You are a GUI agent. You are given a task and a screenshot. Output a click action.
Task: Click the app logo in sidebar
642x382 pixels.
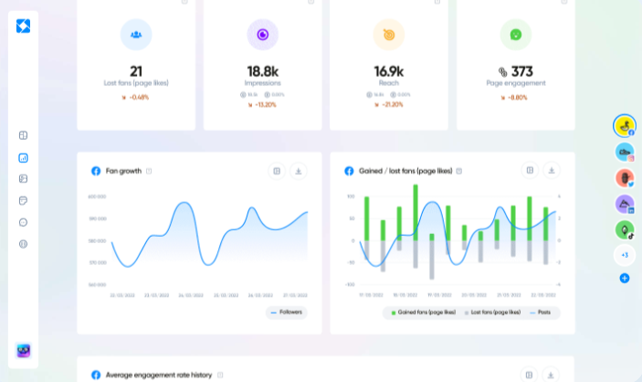(24, 27)
